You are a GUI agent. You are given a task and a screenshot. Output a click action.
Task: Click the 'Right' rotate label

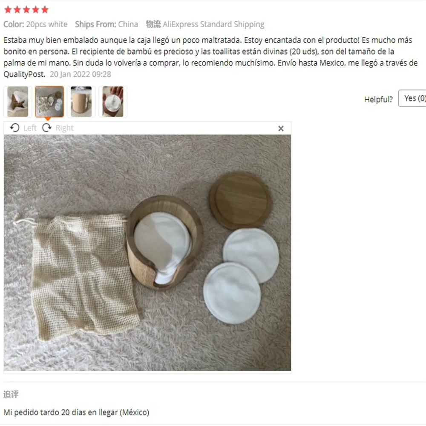pos(64,128)
